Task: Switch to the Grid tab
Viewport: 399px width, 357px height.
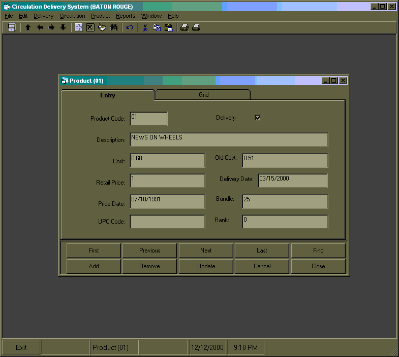Action: pos(203,95)
